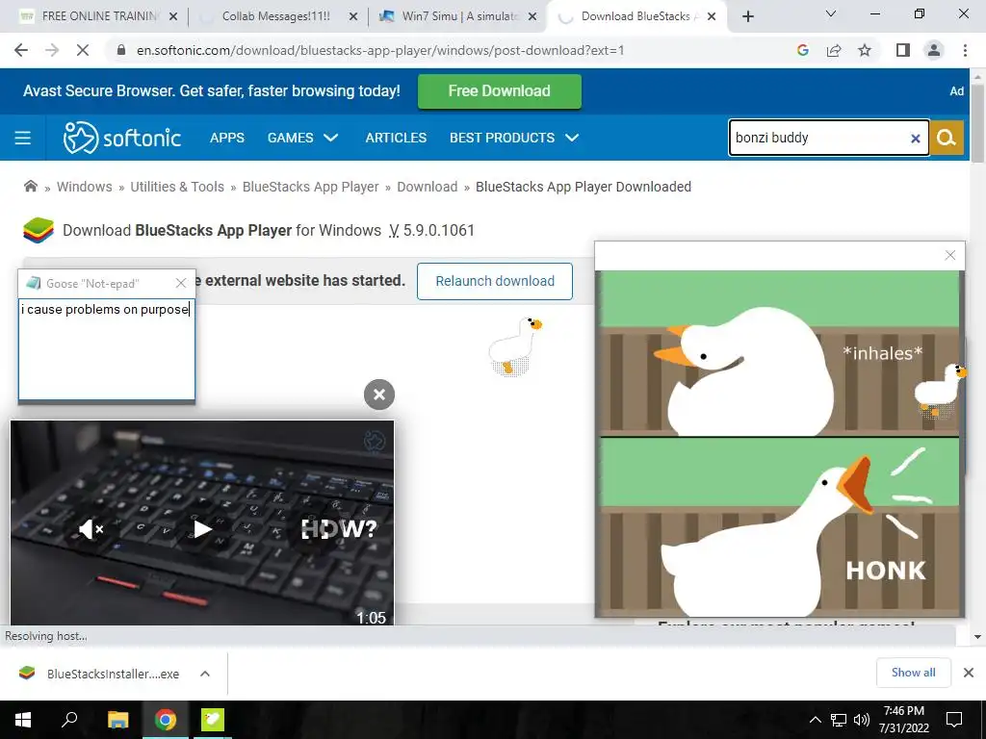Open Softonic hamburger menu

pos(23,138)
